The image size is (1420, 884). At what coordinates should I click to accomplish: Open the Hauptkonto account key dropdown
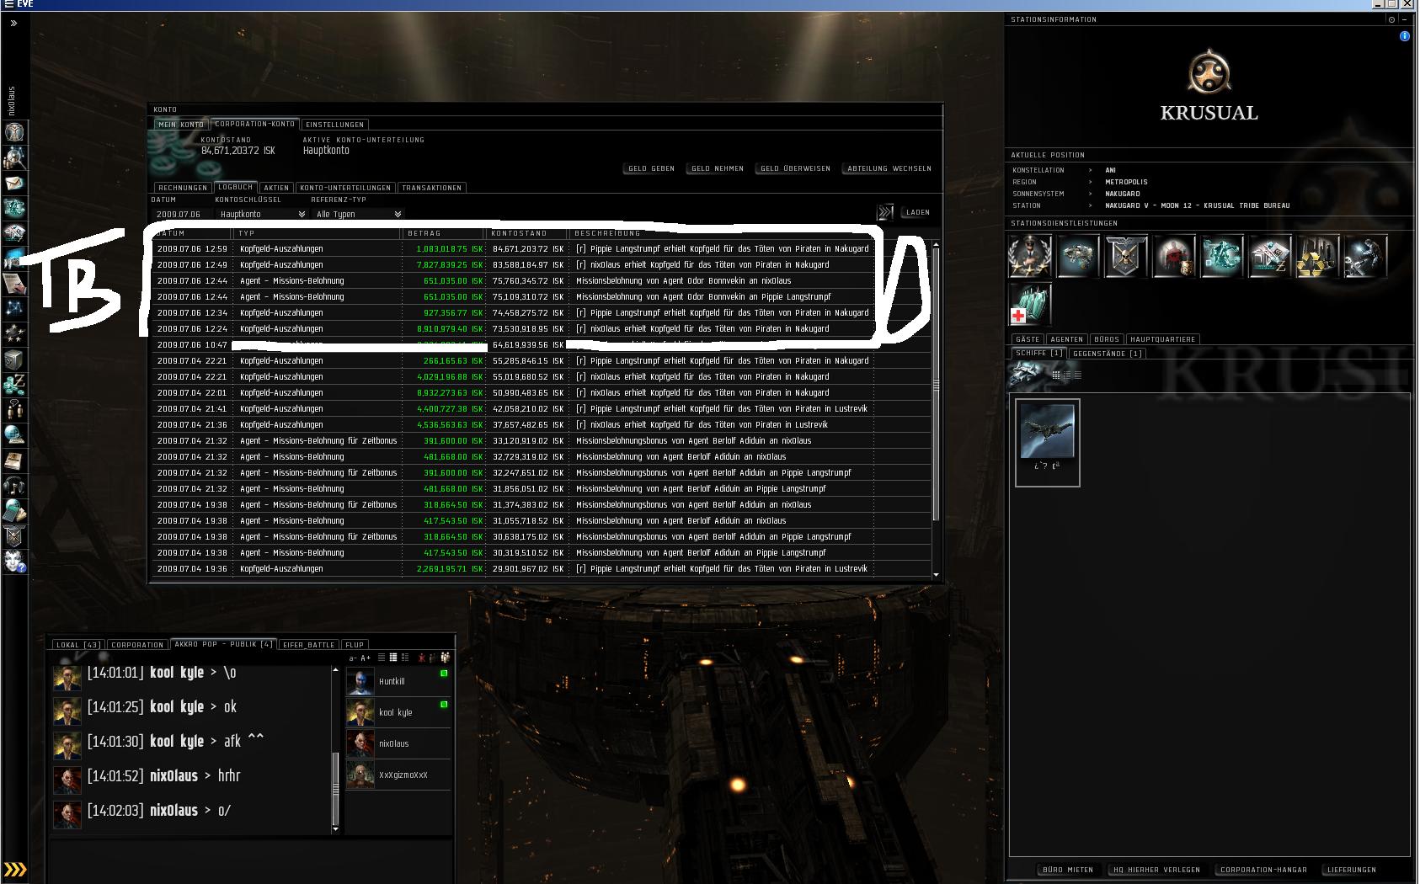coord(262,214)
